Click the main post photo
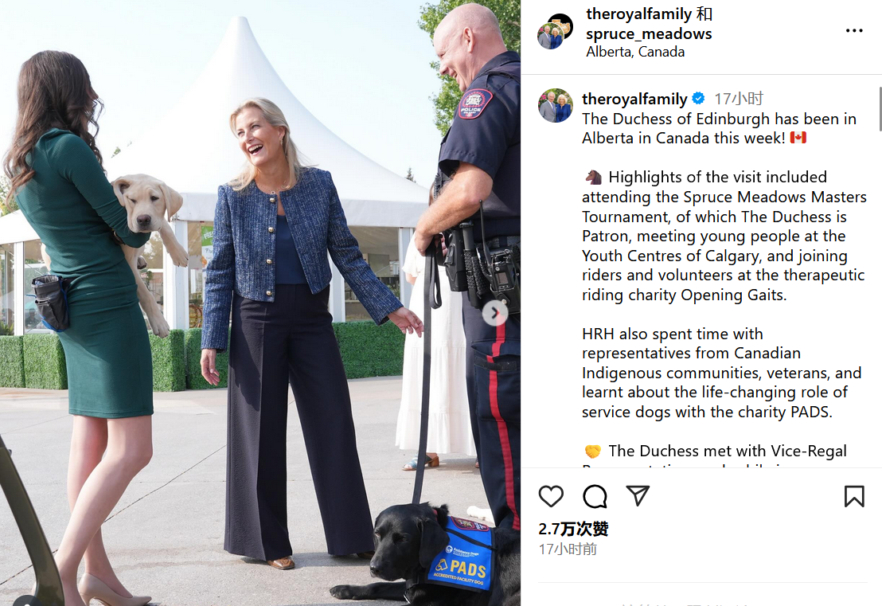Image resolution: width=882 pixels, height=606 pixels. [x=260, y=303]
